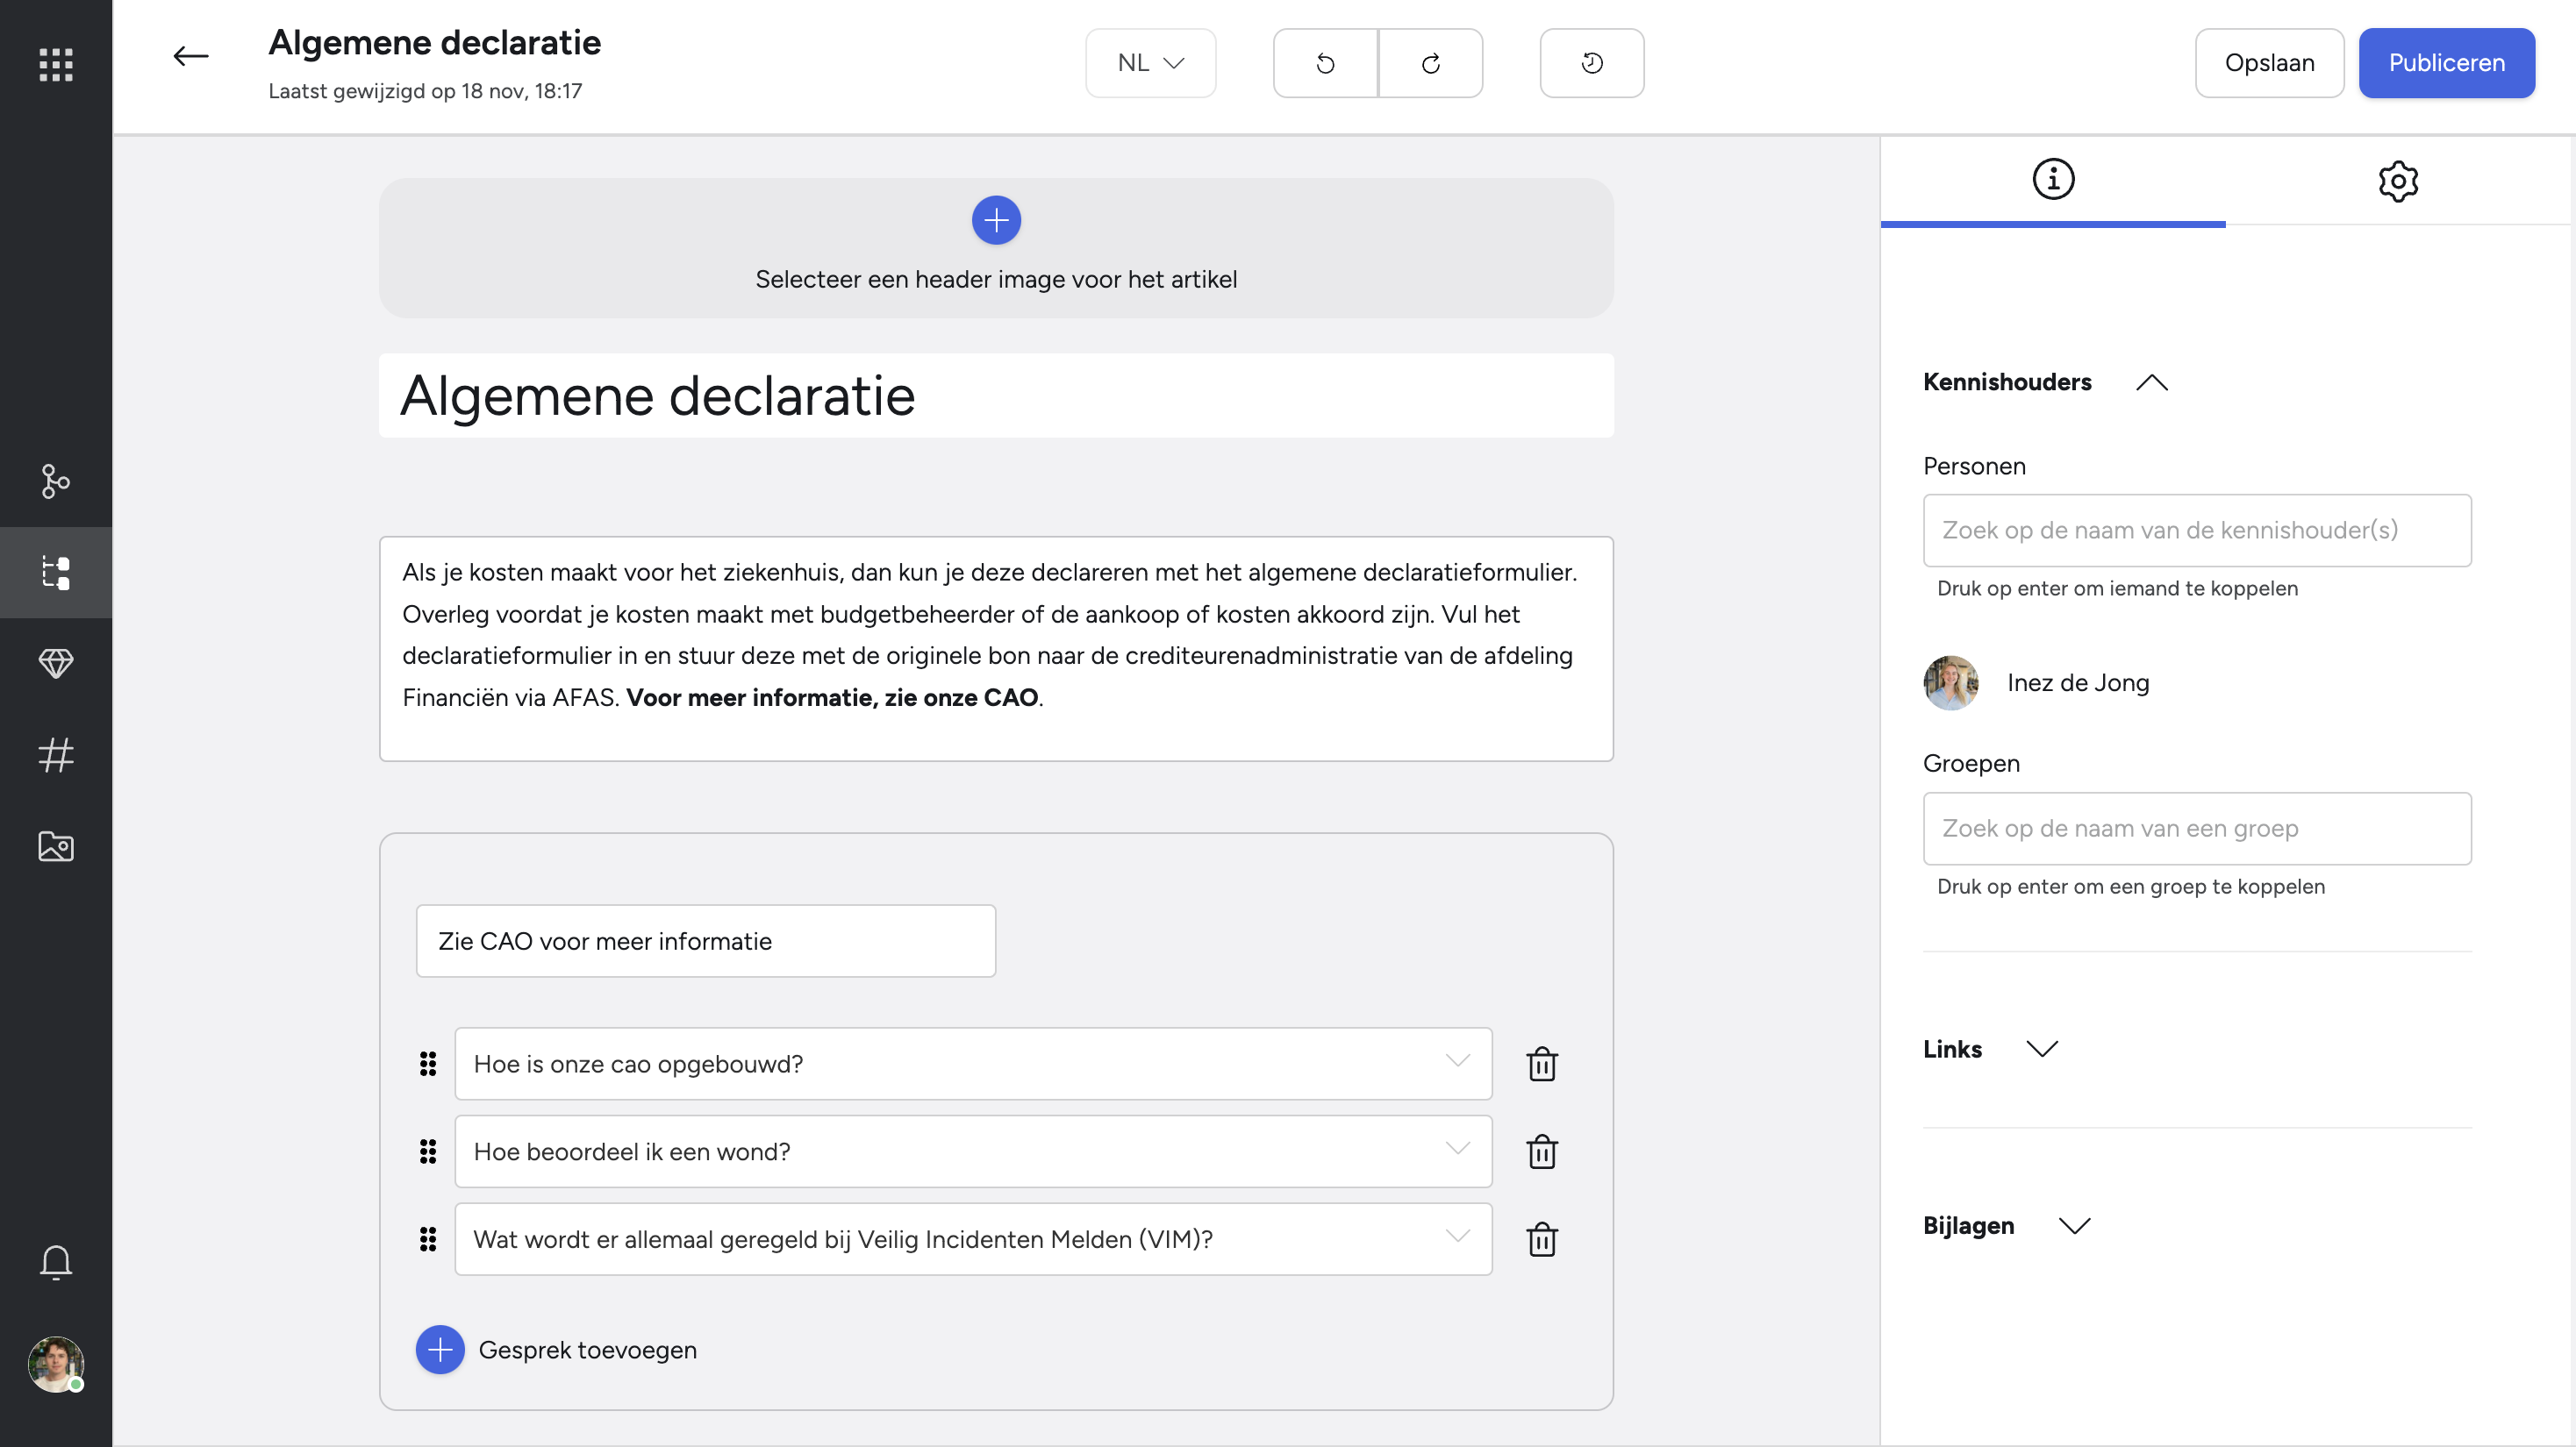The width and height of the screenshot is (2576, 1447).
Task: Expand the Bijlagen section
Action: [2075, 1226]
